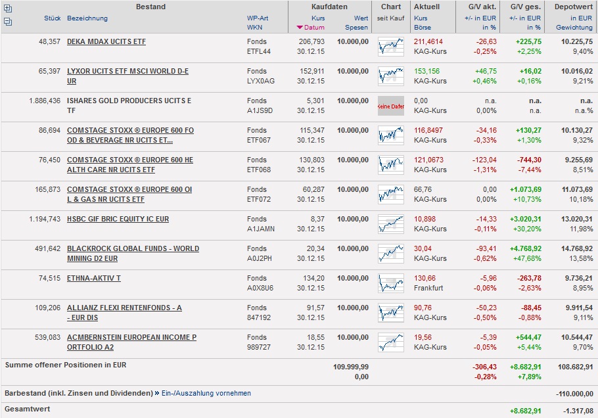Image resolution: width=598 pixels, height=418 pixels.
Task: Open chart thumbnail for LYXOR MSCI World ETF
Action: click(x=391, y=76)
